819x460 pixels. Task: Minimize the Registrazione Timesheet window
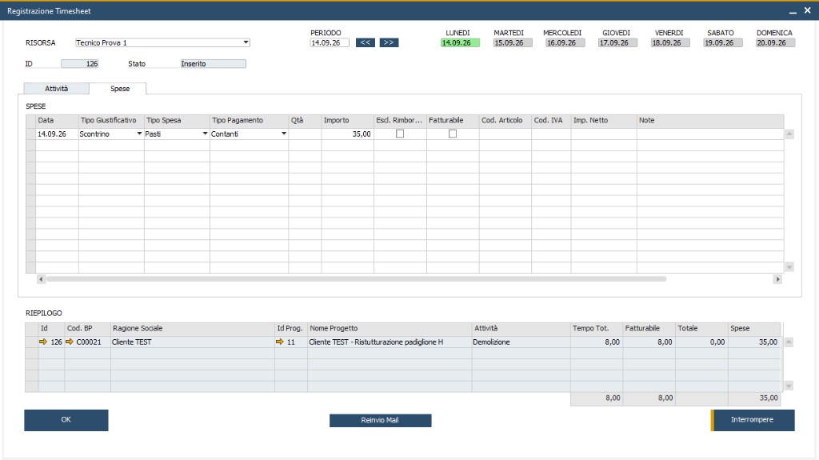[793, 11]
